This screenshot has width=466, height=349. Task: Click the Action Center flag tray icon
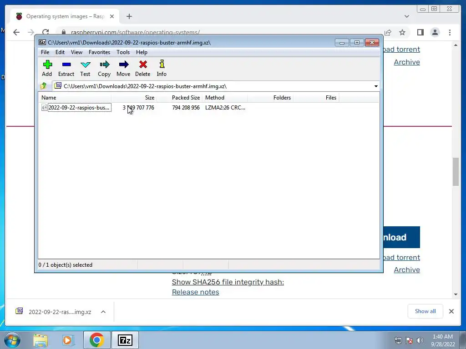point(409,340)
